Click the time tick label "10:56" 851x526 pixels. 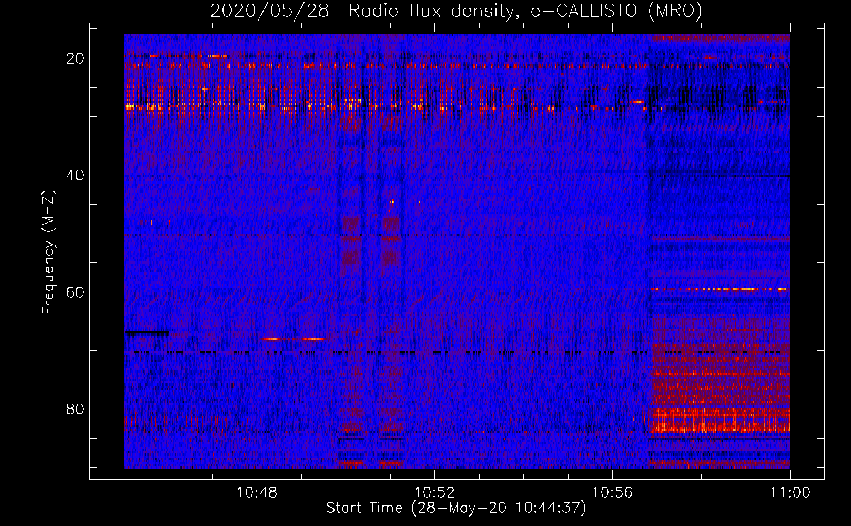click(612, 492)
